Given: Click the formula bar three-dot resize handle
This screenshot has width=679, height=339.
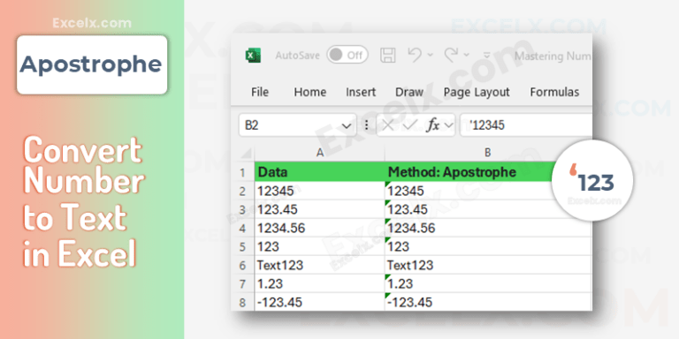Looking at the screenshot, I should 366,125.
